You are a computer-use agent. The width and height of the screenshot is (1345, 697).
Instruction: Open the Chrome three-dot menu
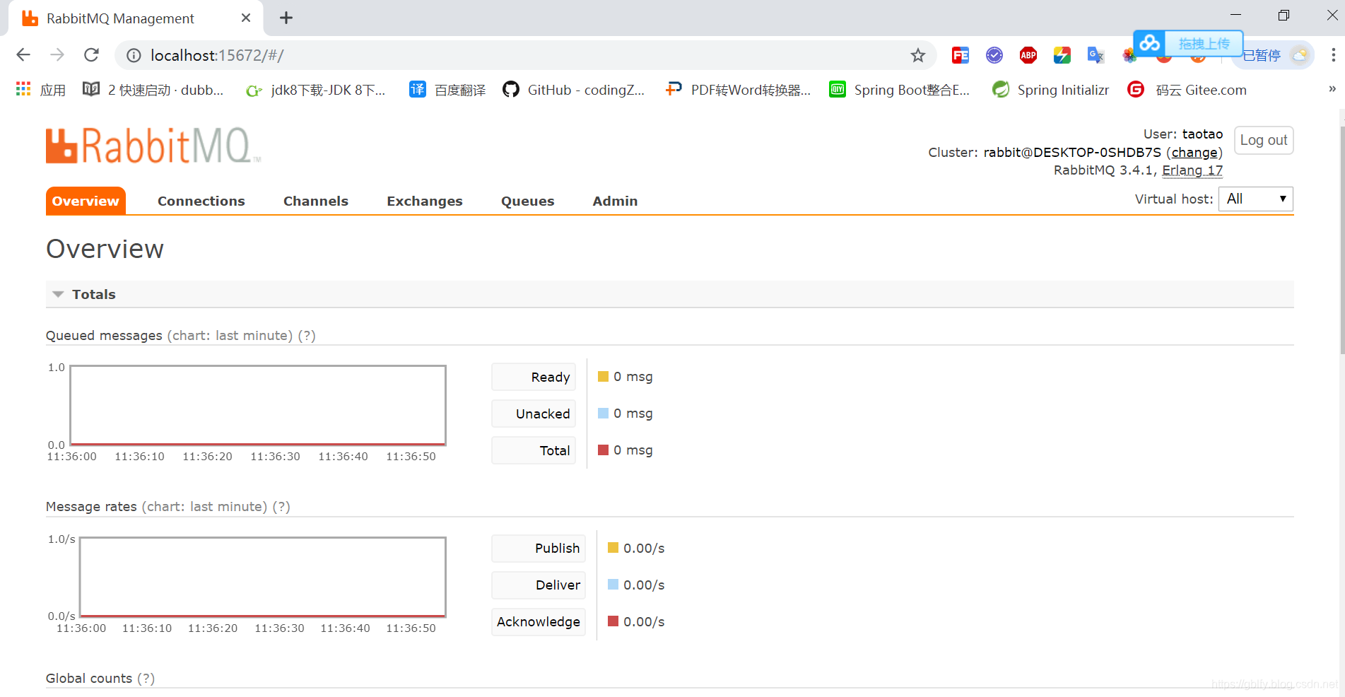point(1333,55)
